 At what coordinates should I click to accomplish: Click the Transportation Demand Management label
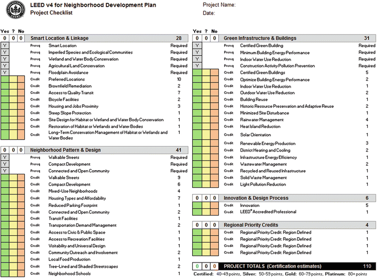pos(82,225)
